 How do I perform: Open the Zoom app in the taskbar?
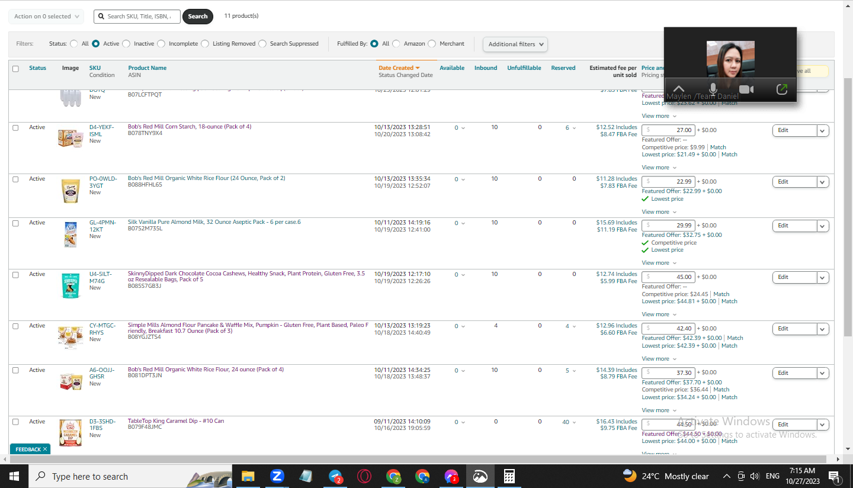[277, 476]
